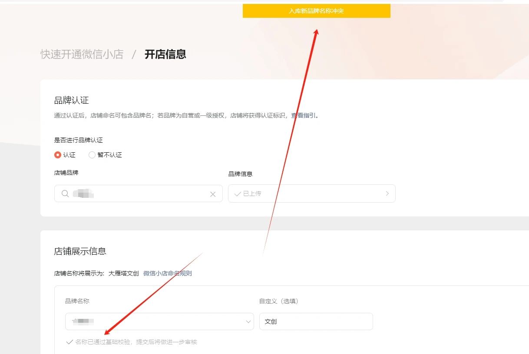
Task: Open the 品牌信息 已上传 field
Action: click(x=311, y=193)
